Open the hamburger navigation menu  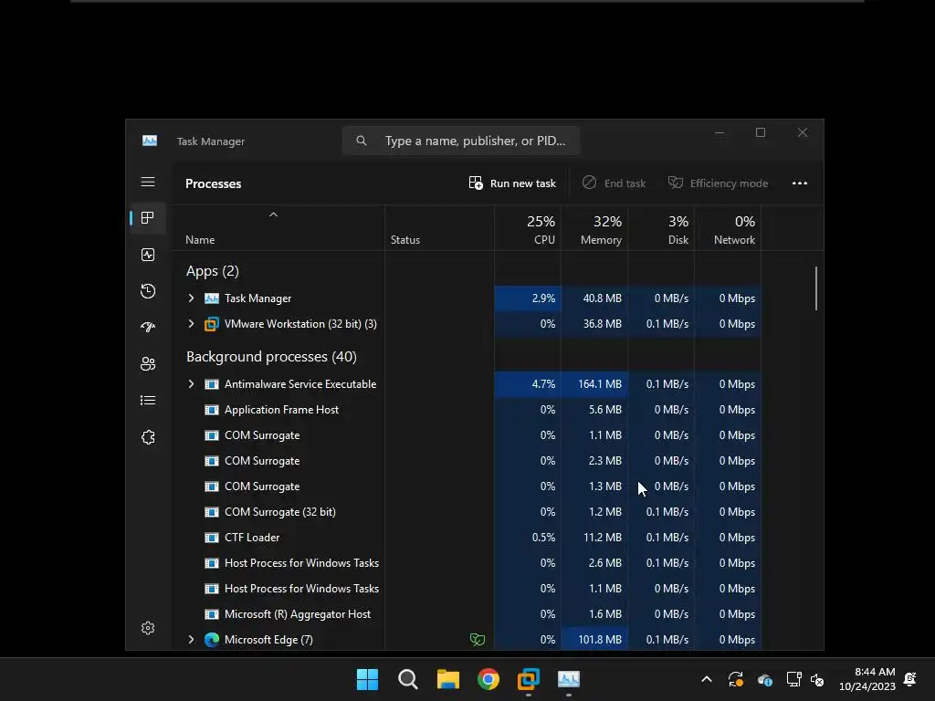point(148,182)
